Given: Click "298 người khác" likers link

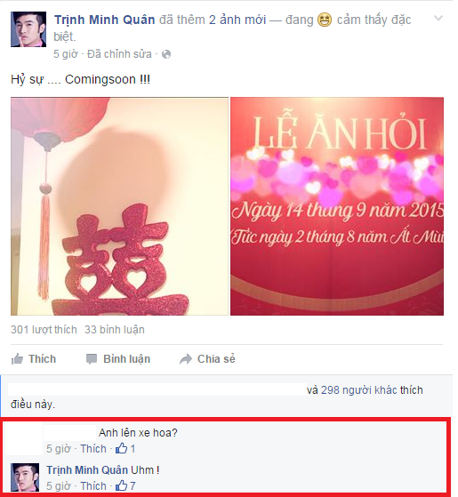Looking at the screenshot, I should coord(358,390).
